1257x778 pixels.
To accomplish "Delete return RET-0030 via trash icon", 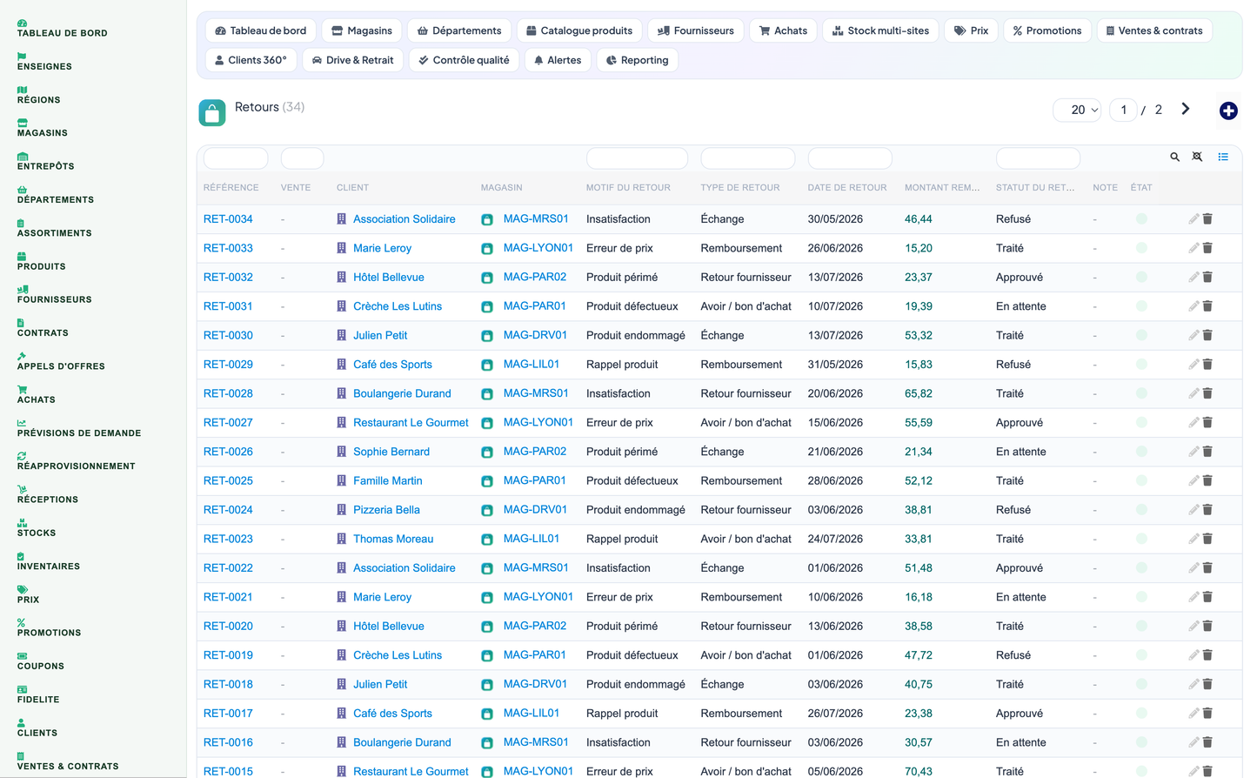I will click(x=1207, y=335).
